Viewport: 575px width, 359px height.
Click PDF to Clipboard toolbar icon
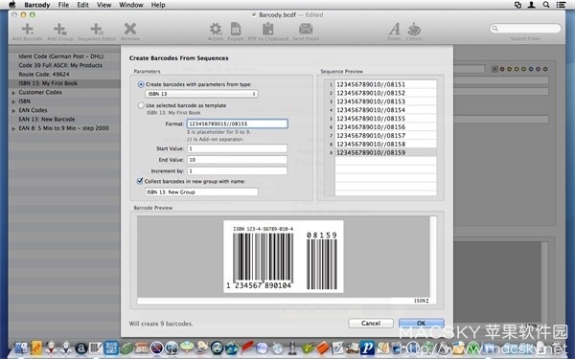coord(268,29)
